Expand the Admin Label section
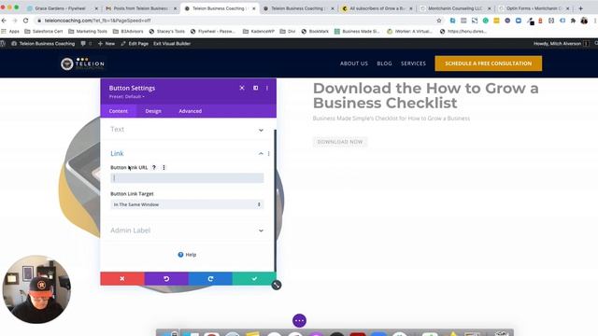598x336 pixels. coord(187,231)
